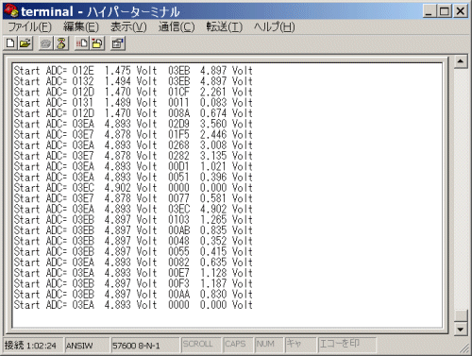This screenshot has height=356, width=472.
Task: Click the 0.635 Volt reading
Action: coord(227,263)
